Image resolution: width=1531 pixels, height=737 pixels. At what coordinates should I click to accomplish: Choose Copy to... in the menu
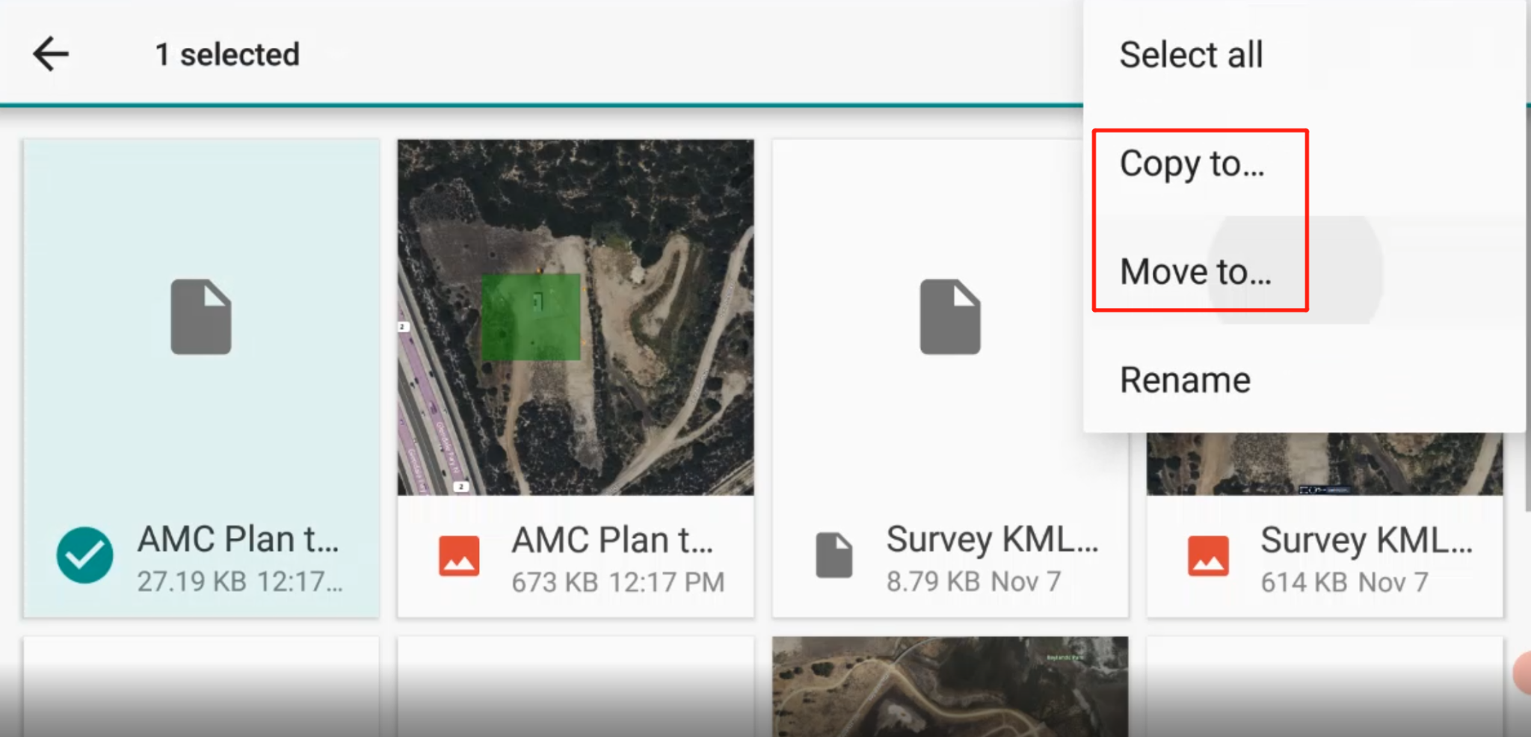click(x=1192, y=164)
